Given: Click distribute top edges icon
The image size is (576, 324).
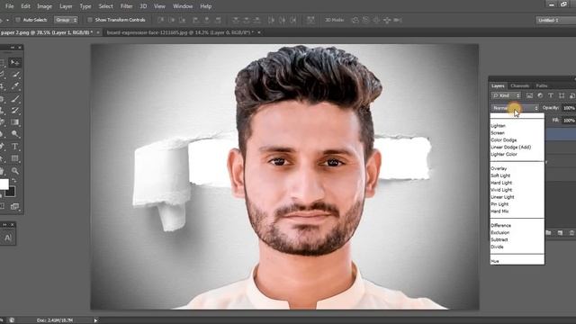Looking at the screenshot, I should [x=236, y=20].
